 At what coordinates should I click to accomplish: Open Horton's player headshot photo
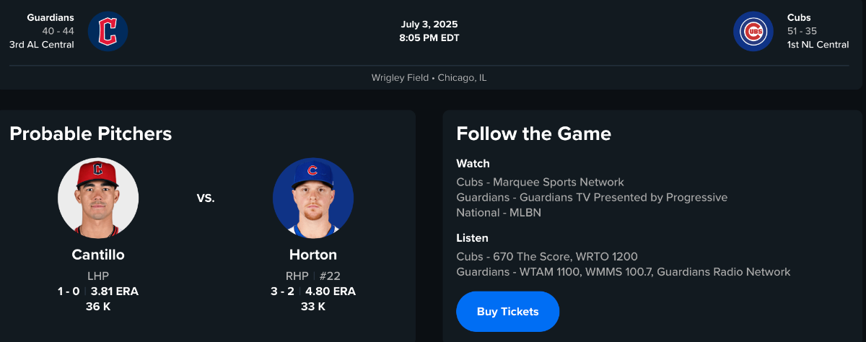(313, 198)
